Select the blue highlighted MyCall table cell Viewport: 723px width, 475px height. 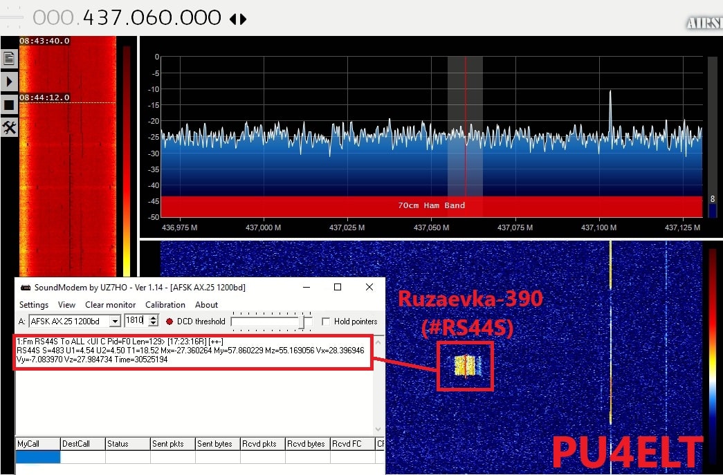[x=38, y=456]
